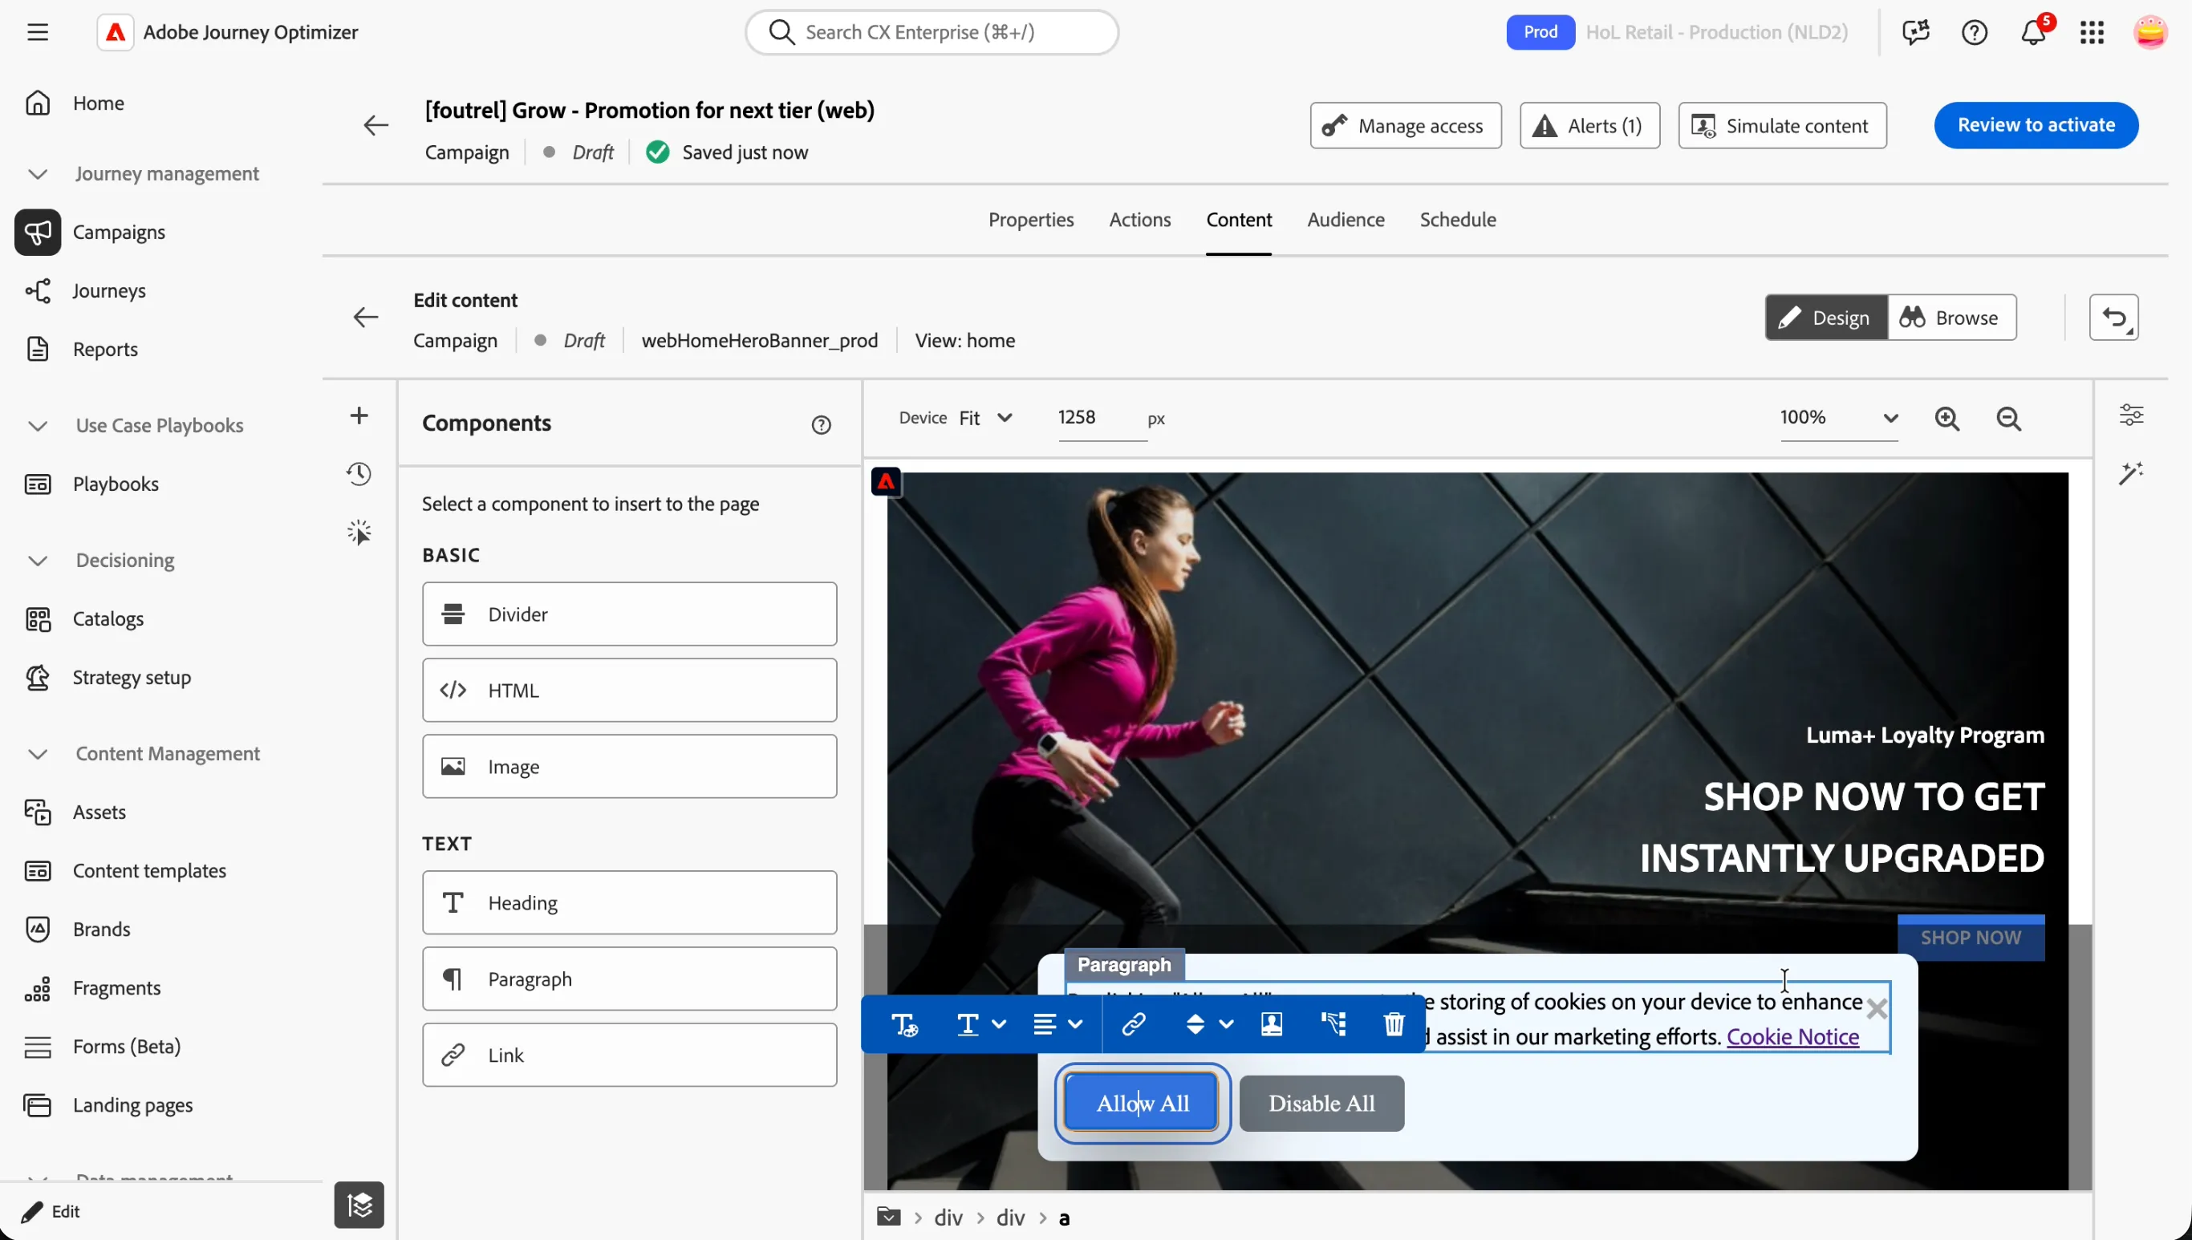Collapse the Decisioning section
The image size is (2192, 1240).
38,561
